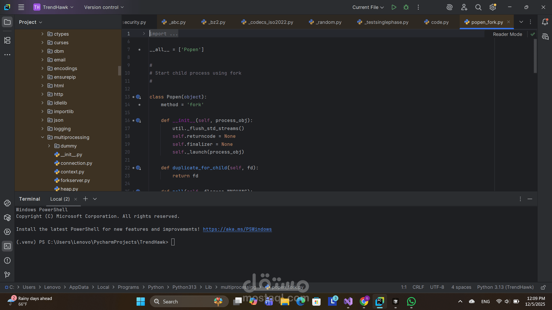Expand the folded import block

pyautogui.click(x=144, y=34)
